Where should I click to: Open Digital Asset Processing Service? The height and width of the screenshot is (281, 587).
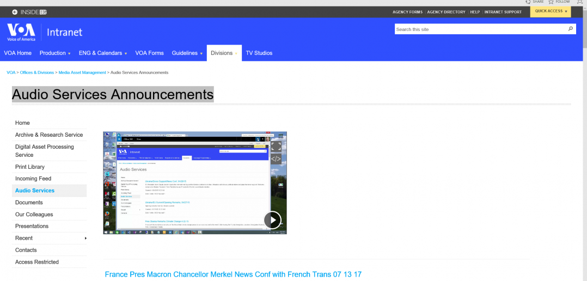pyautogui.click(x=49, y=151)
